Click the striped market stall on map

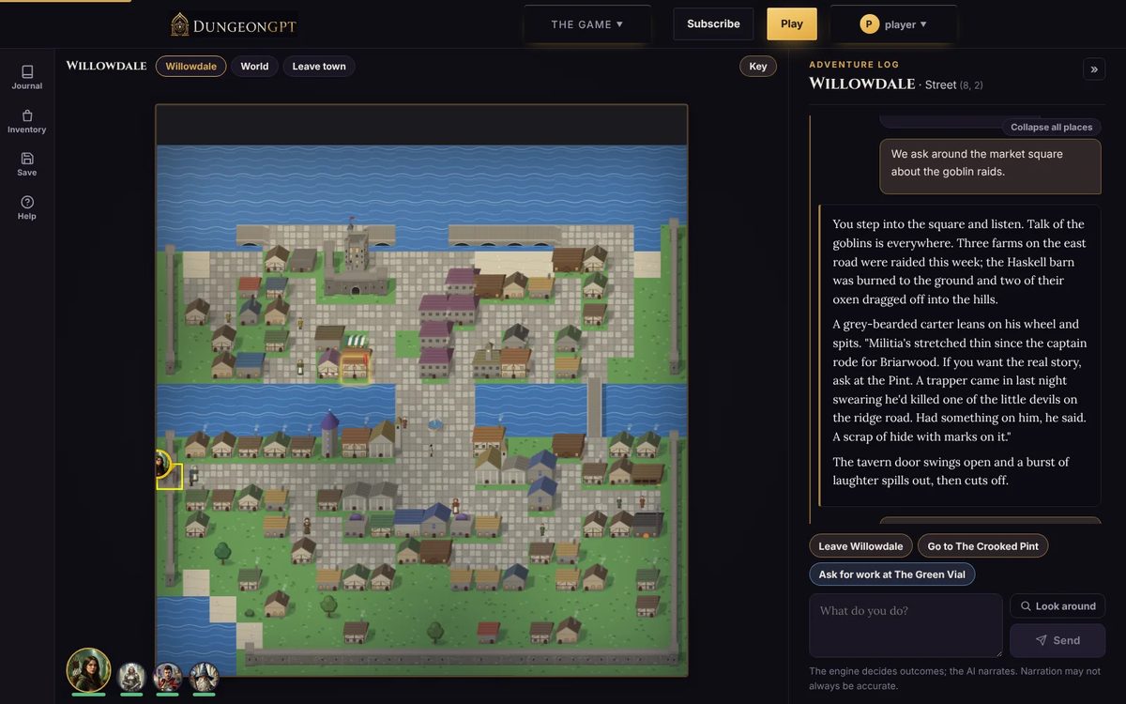tap(356, 342)
